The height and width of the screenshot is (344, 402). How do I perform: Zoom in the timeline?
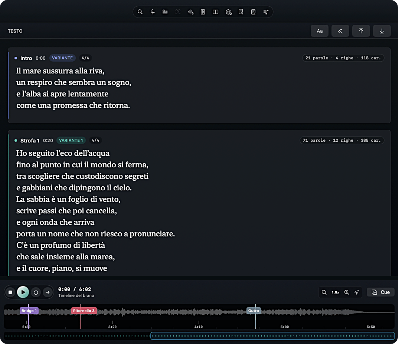pyautogui.click(x=347, y=292)
